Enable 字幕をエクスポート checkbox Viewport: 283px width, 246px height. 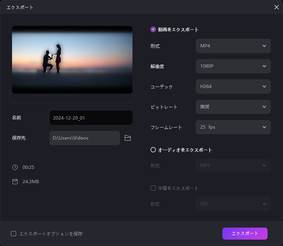click(x=153, y=188)
